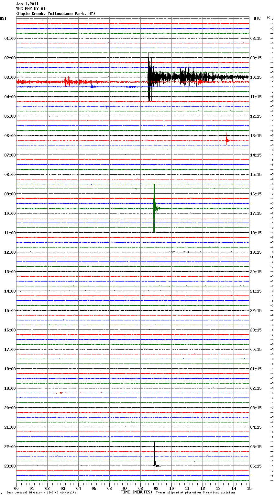Select the 01:00 MST time label
This screenshot has height=497, width=275.
click(x=10, y=38)
